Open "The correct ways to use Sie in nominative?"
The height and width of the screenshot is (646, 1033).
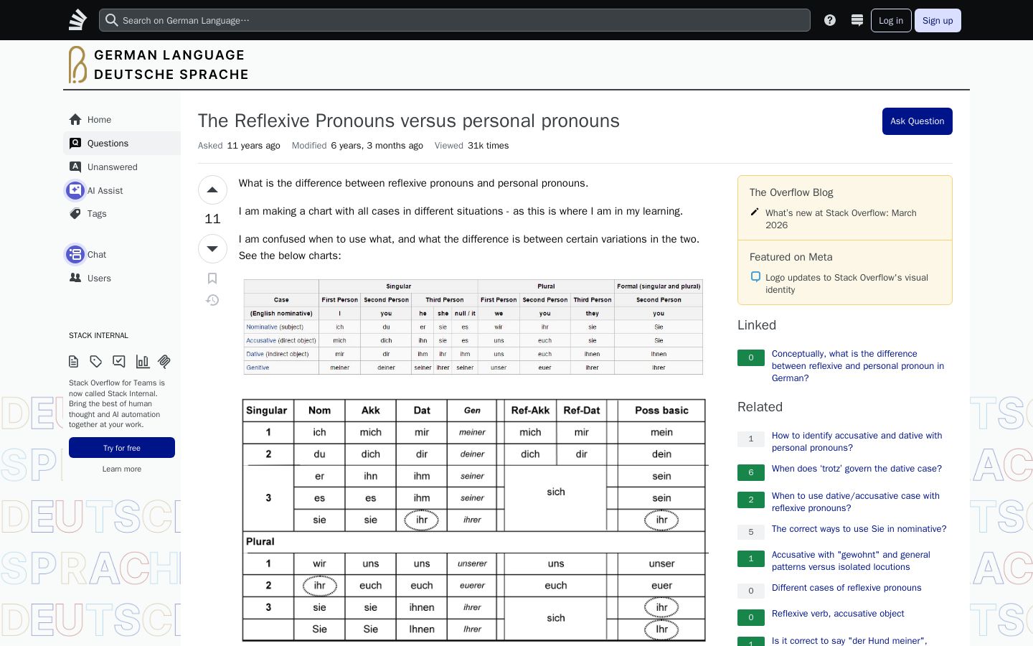(x=859, y=529)
